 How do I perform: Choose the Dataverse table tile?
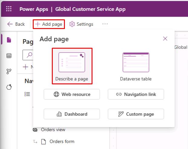pos(136,66)
